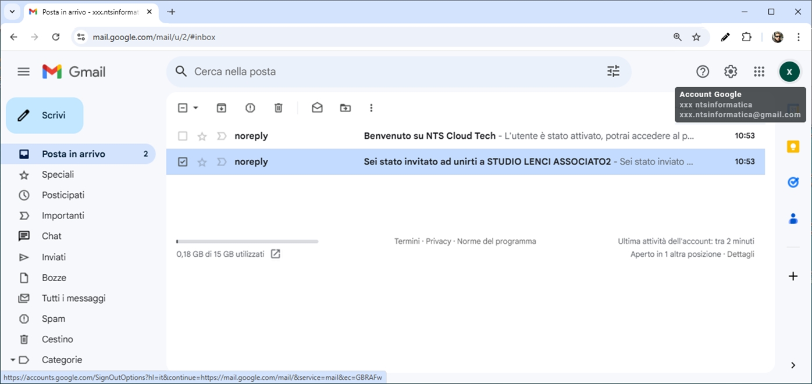This screenshot has width=812, height=384.
Task: Open Gmail settings gear
Action: [731, 71]
